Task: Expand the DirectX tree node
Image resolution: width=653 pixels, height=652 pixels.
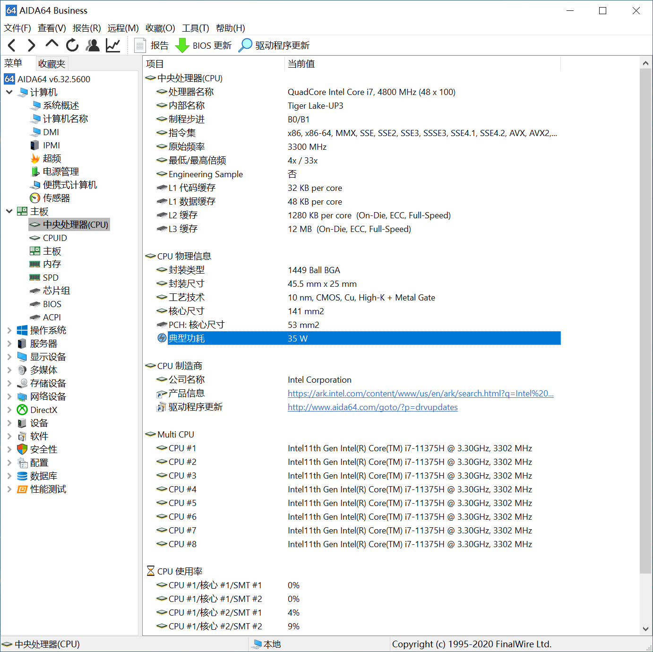Action: 9,410
